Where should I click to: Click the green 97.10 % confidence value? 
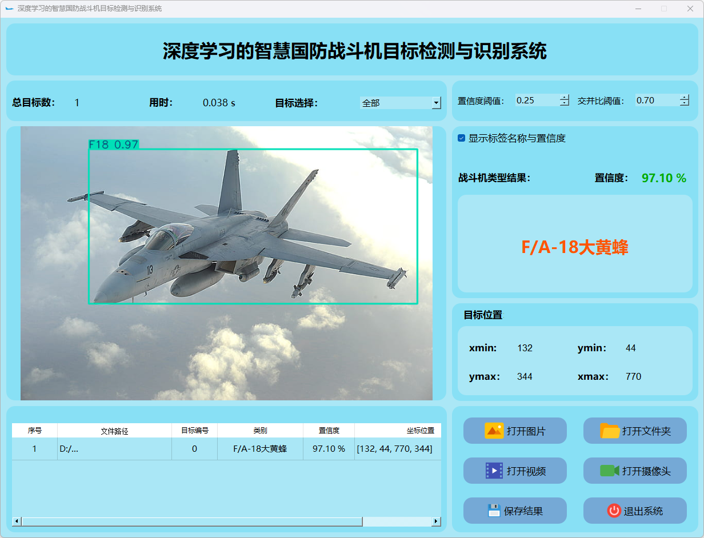click(x=664, y=178)
